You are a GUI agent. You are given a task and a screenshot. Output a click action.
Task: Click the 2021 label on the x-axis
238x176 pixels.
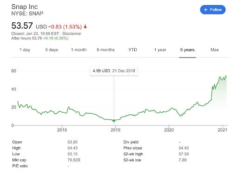point(223,130)
